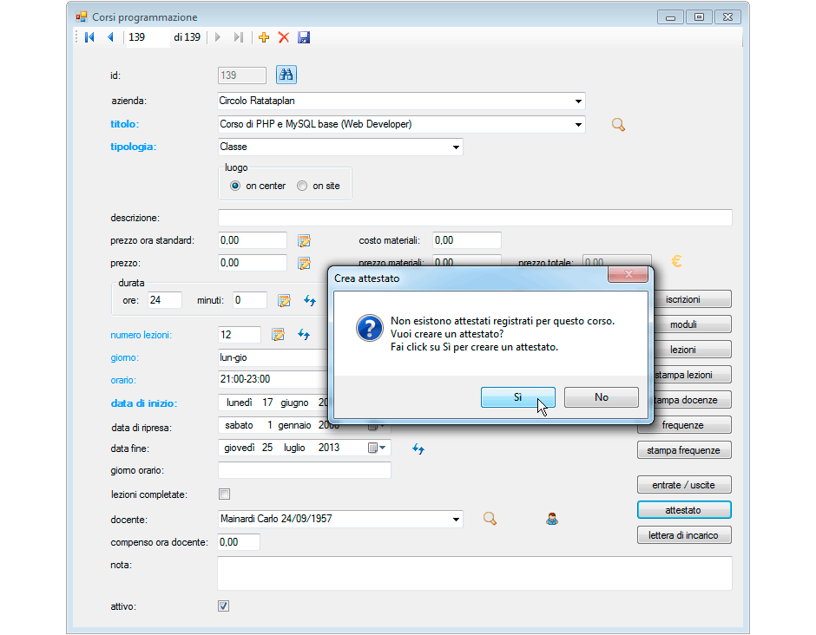
Task: Click the nota text area
Action: tap(475, 573)
